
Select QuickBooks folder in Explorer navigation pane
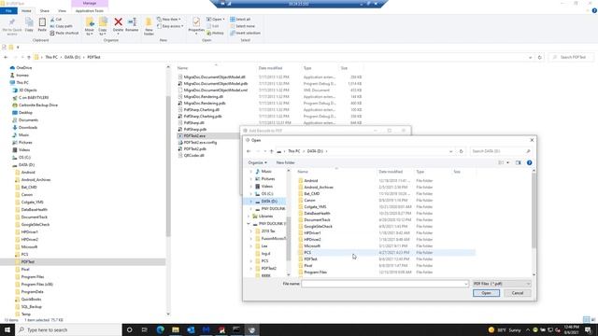(31, 300)
